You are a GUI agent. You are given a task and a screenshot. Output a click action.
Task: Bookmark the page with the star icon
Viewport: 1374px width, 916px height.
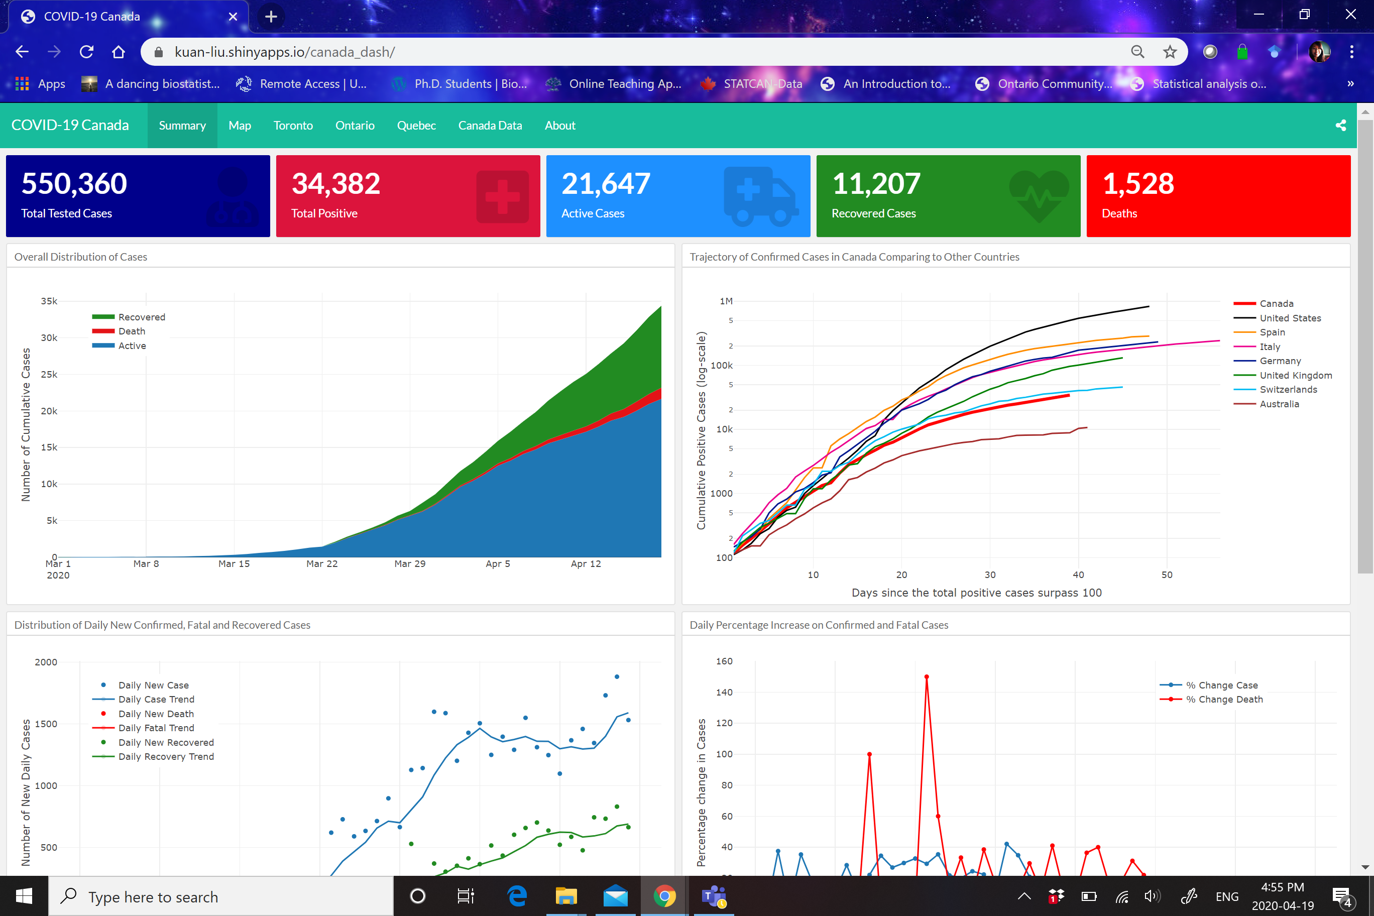coord(1169,52)
